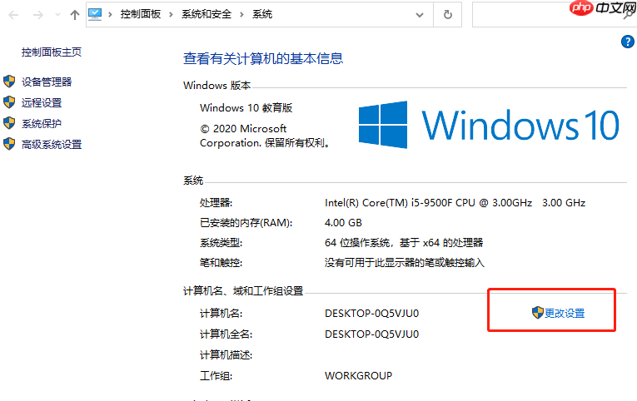This screenshot has height=401, width=637.
Task: Open 高级系统设置 link
Action: (x=52, y=144)
